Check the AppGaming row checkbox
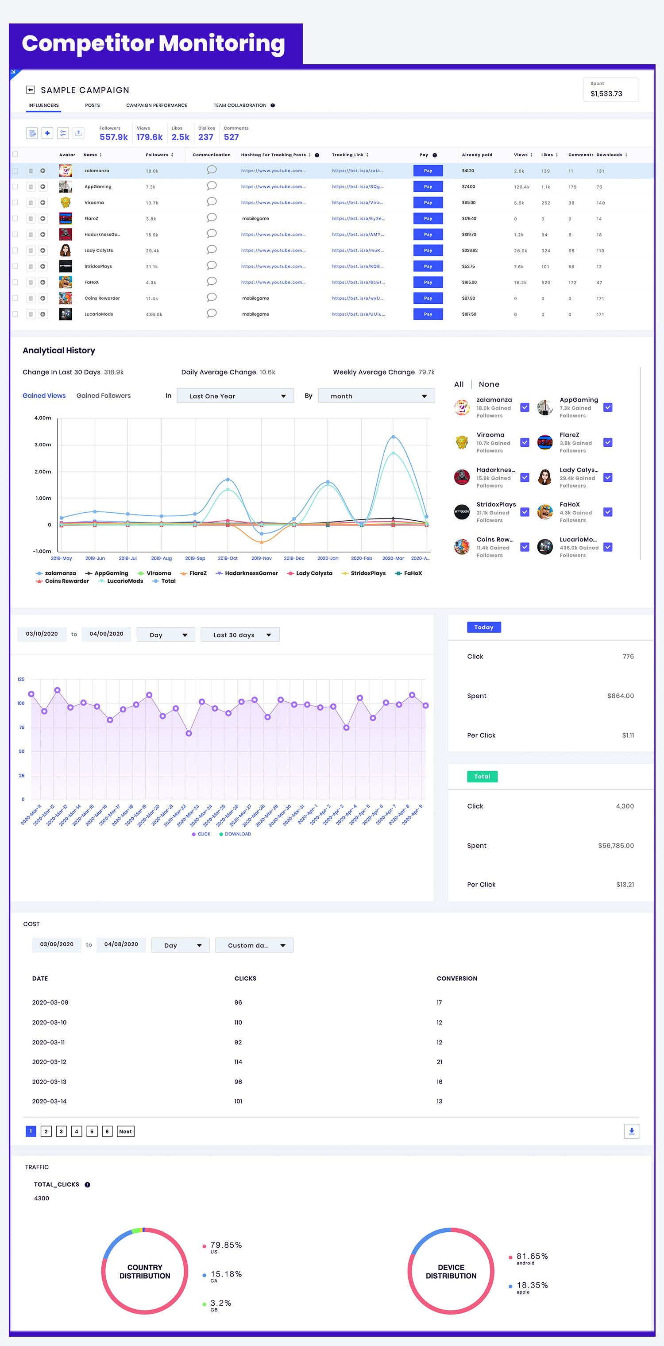 point(15,186)
